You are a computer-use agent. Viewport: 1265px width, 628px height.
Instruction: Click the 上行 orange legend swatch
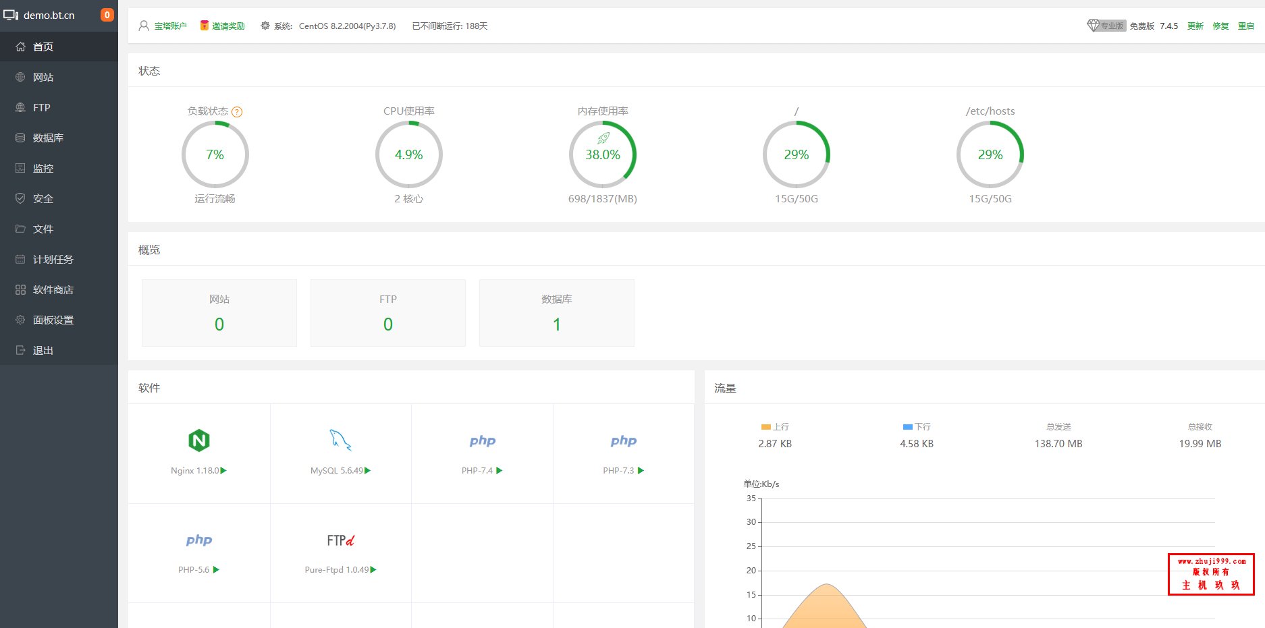[766, 427]
